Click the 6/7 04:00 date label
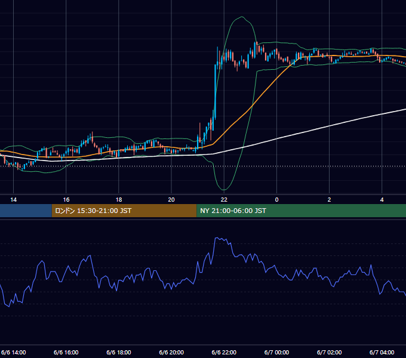 coord(382,352)
